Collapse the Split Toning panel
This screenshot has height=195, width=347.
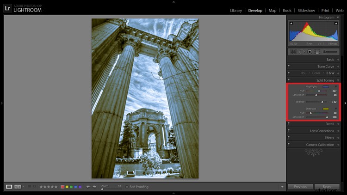point(338,80)
